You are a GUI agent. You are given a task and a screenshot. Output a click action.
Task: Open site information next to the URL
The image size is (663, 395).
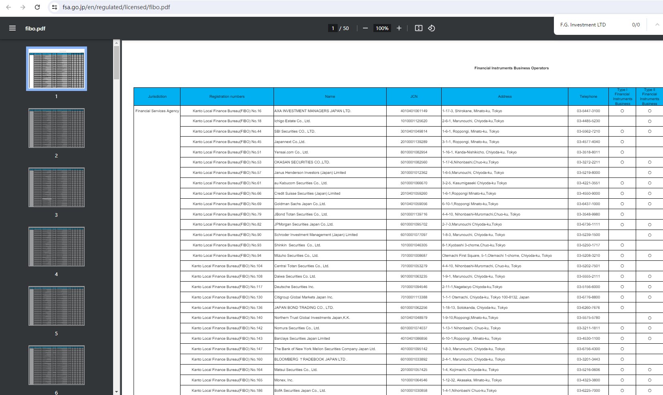[55, 7]
